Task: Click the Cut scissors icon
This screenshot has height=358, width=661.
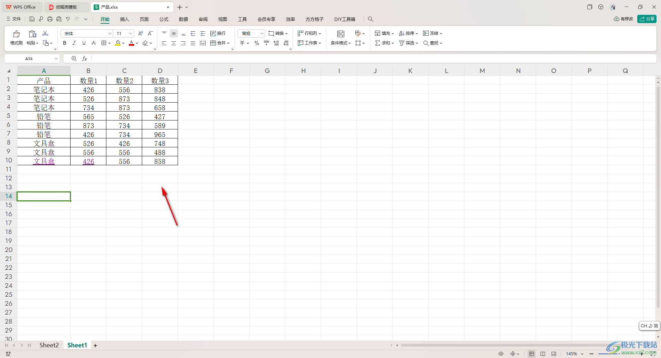Action: [x=45, y=33]
